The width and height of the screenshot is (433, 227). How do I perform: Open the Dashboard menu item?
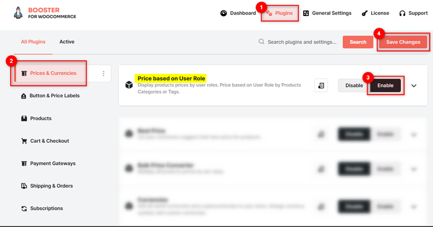(x=238, y=13)
